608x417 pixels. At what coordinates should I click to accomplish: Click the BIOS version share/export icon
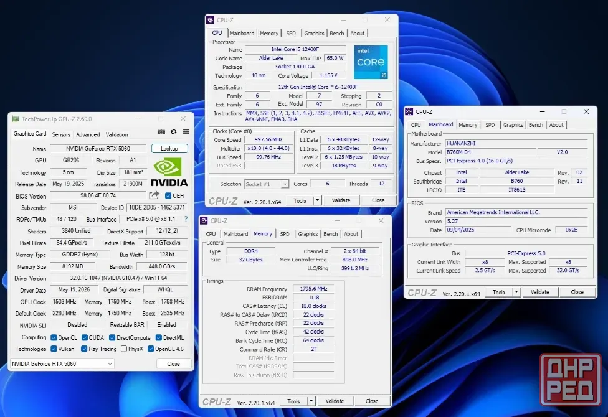point(154,195)
